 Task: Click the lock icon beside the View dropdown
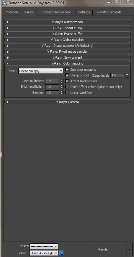[x=61, y=253]
